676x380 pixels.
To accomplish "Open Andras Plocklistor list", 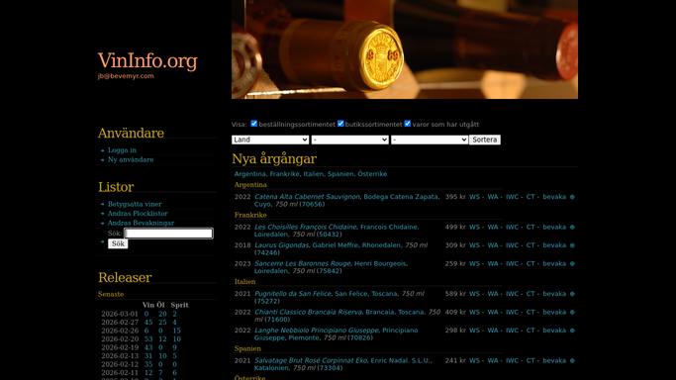I will click(138, 214).
